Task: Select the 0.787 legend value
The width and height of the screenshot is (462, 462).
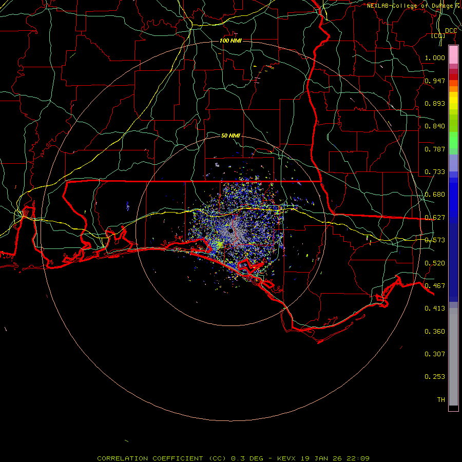Action: (x=435, y=149)
